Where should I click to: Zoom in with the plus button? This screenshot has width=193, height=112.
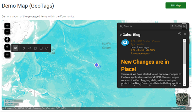[x=7, y=25]
